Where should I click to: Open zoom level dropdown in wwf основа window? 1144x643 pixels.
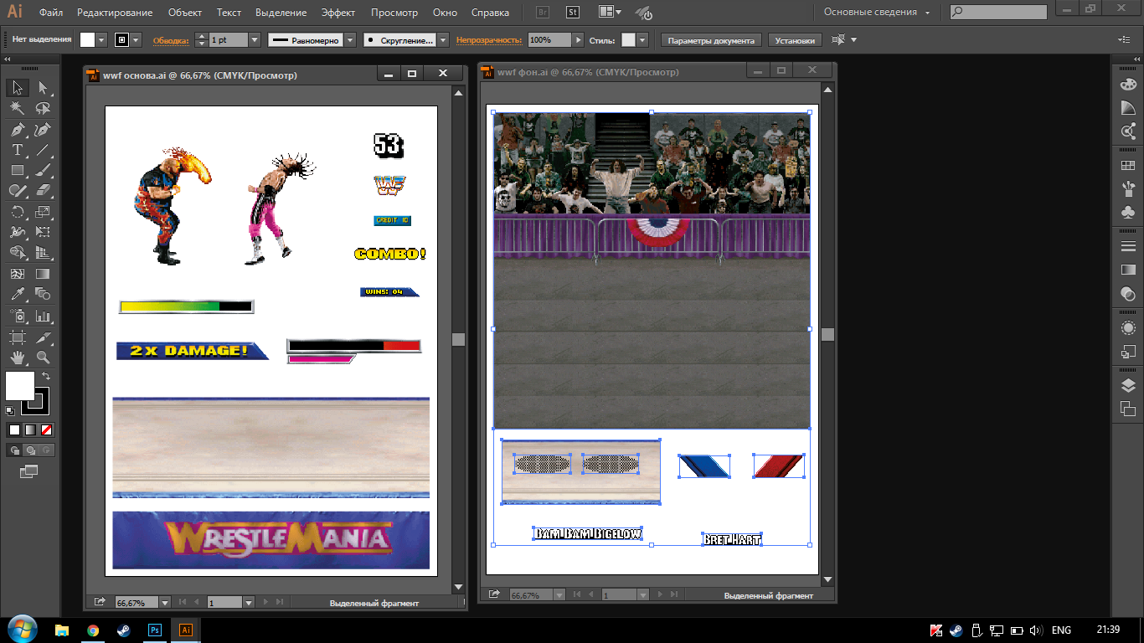coord(164,602)
